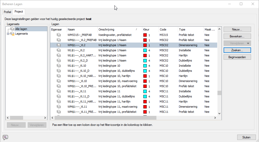This screenshot has height=142, width=259.
Task: Click layer list horizontal scroll left arrow
Action: click(x=53, y=118)
